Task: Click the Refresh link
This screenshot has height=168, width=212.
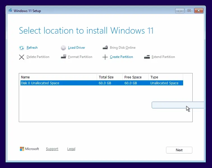Action: point(32,48)
